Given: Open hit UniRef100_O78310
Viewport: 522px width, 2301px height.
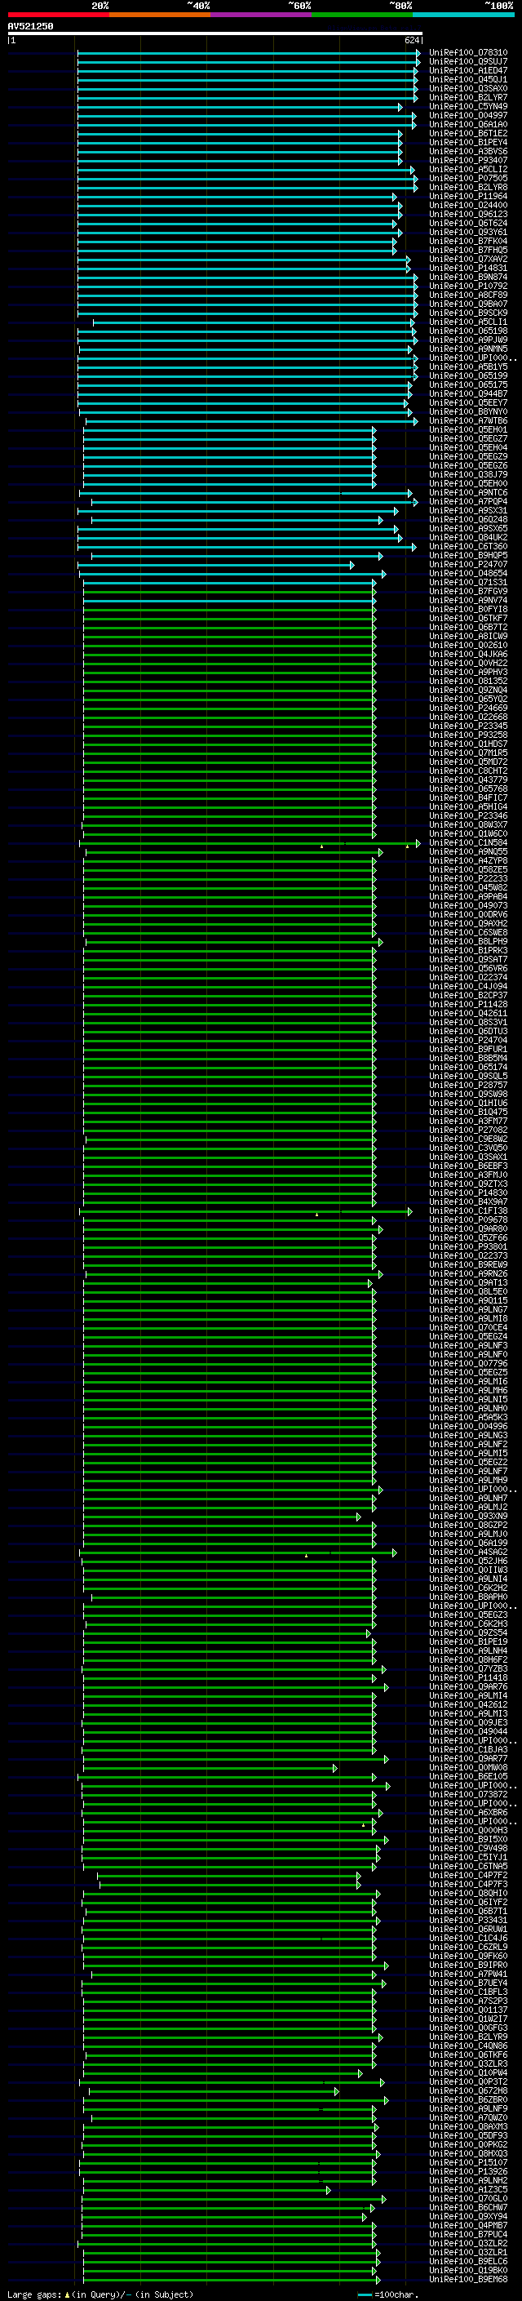Looking at the screenshot, I should tap(468, 53).
